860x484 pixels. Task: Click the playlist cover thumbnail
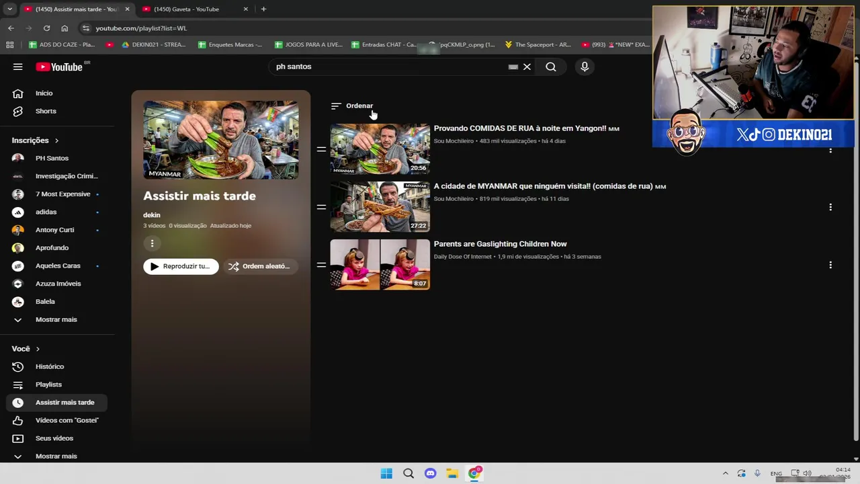tap(221, 140)
